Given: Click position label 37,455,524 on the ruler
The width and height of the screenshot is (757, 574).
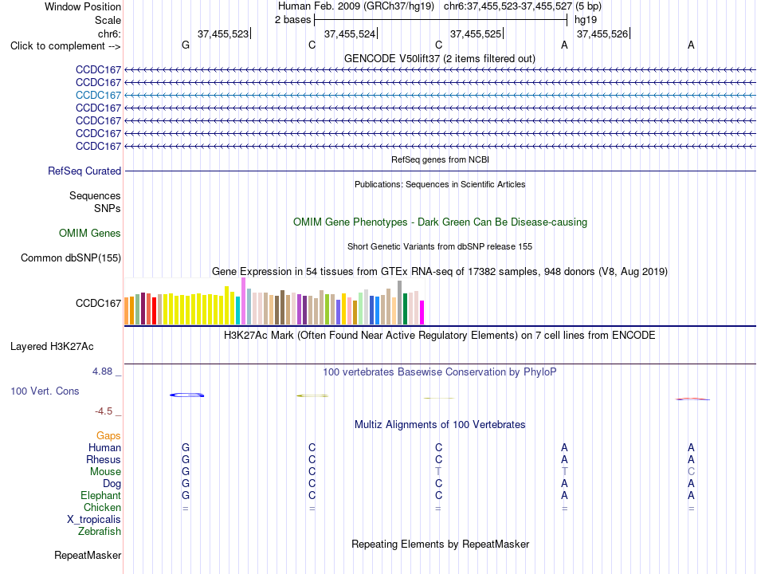Looking at the screenshot, I should click(350, 33).
